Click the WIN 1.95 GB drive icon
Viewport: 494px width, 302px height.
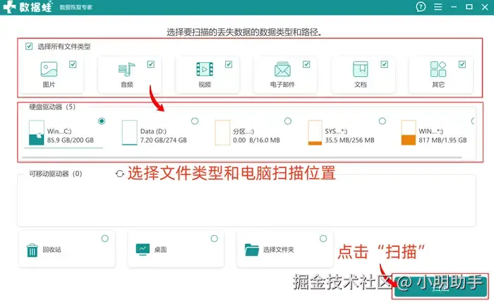(x=409, y=133)
